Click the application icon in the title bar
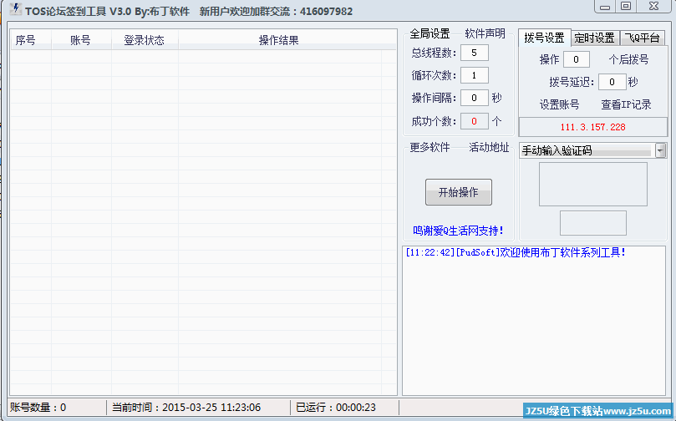 tap(15, 9)
